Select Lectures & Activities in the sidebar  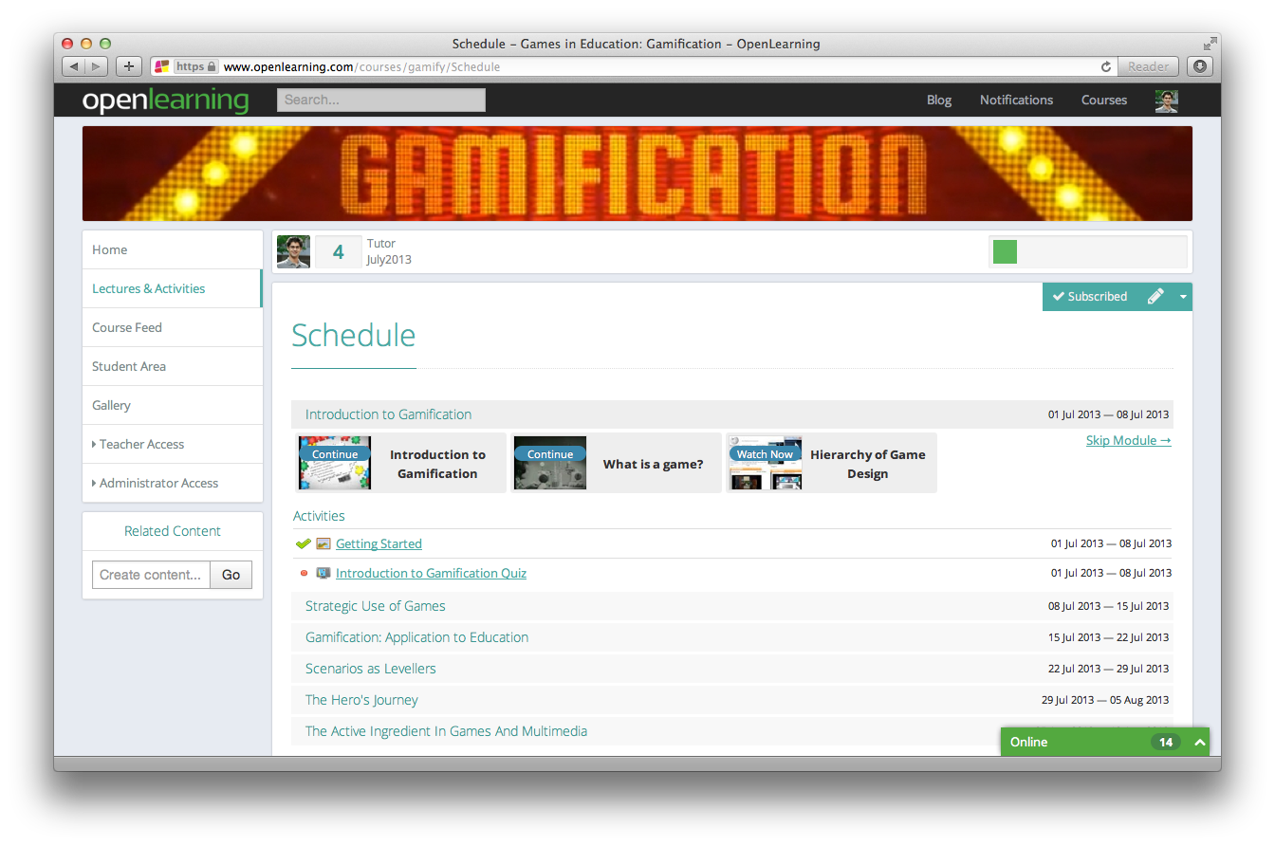[173, 288]
